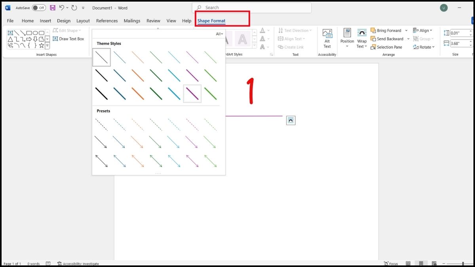Click Draw Text Box button
This screenshot has width=475, height=267.
pyautogui.click(x=68, y=39)
